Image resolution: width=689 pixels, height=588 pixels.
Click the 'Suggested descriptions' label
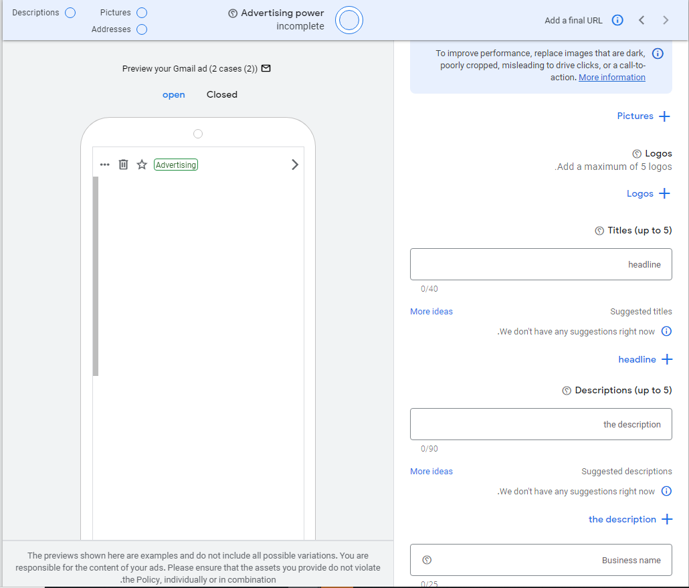pyautogui.click(x=627, y=472)
